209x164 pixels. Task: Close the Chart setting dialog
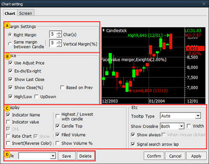(204, 4)
